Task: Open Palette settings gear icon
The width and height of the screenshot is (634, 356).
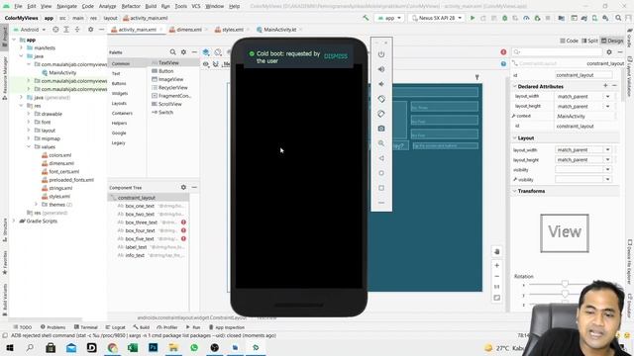Action: (183, 52)
